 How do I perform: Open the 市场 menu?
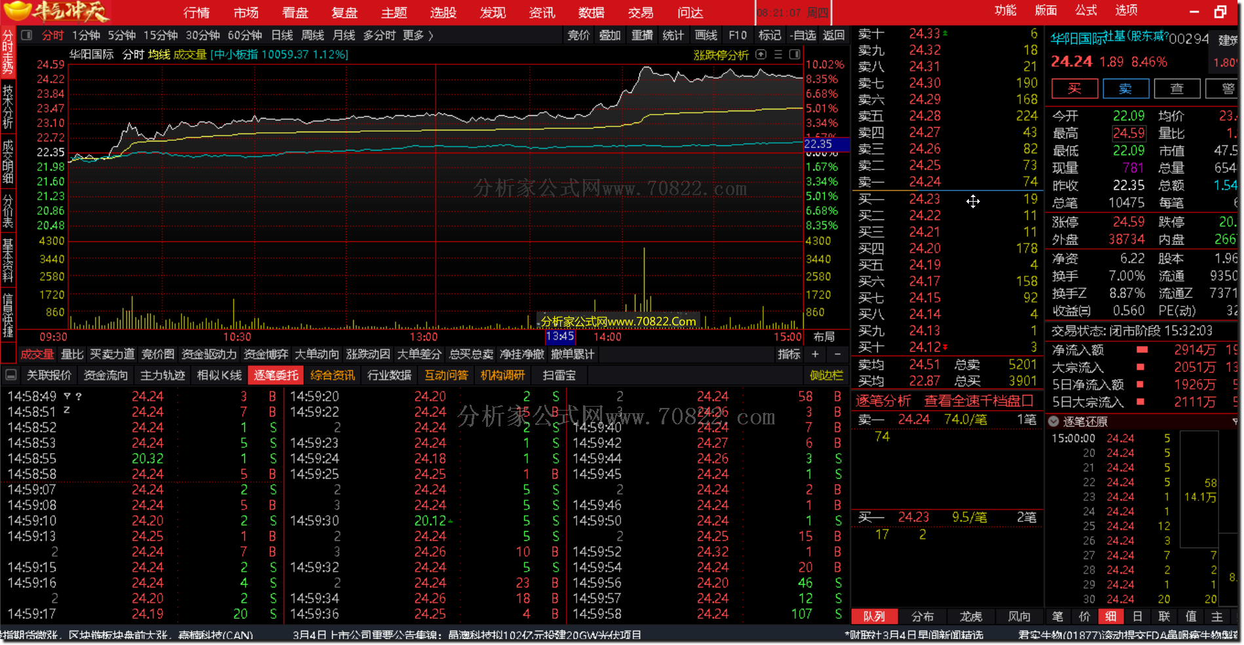pos(246,12)
